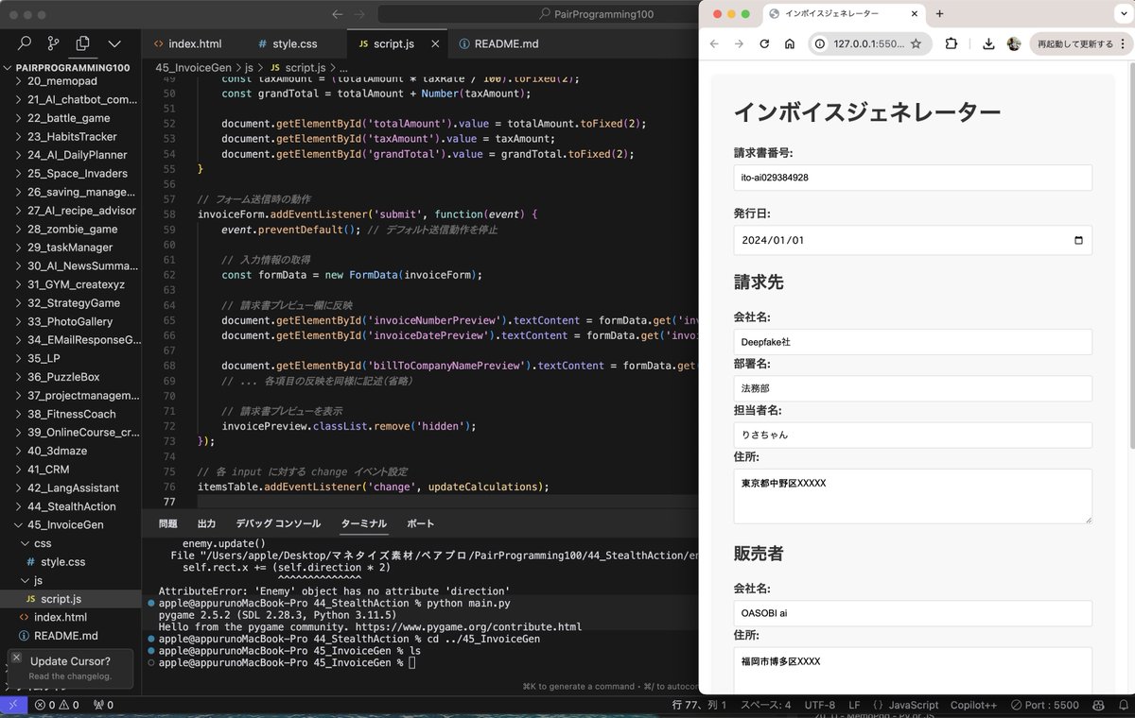
Task: Click the 請求書番号 input field
Action: point(913,178)
